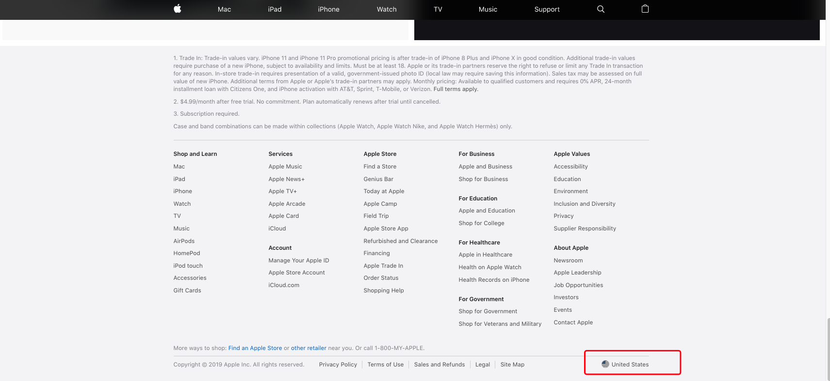Check Order Status link
The width and height of the screenshot is (830, 381).
381,278
